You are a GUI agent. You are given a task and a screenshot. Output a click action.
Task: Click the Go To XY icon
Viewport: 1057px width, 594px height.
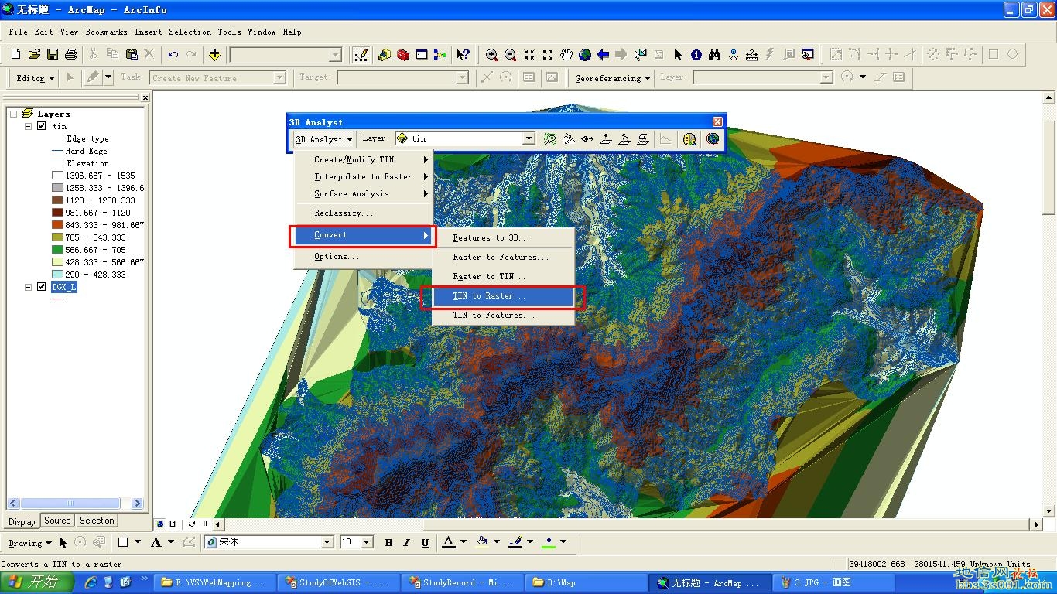[734, 54]
